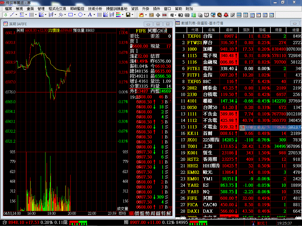The height and width of the screenshot is (226, 302).
Task: Switch to the 細 tab below tick list
Action: pyautogui.click(x=131, y=213)
